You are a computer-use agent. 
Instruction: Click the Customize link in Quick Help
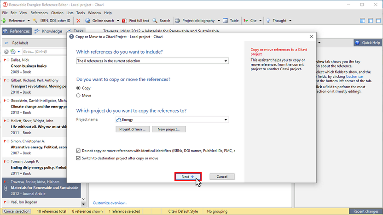click(354, 77)
